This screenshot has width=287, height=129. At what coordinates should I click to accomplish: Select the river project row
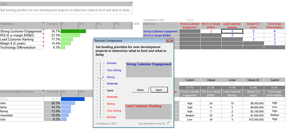click(x=22, y=103)
